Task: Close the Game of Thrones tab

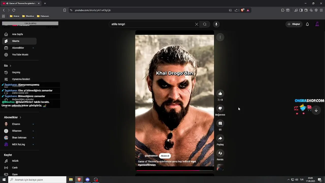Action: 39,3
